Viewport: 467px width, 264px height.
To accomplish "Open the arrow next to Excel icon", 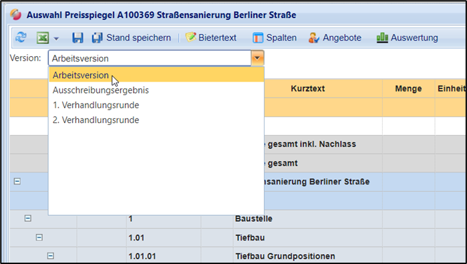I will click(56, 39).
